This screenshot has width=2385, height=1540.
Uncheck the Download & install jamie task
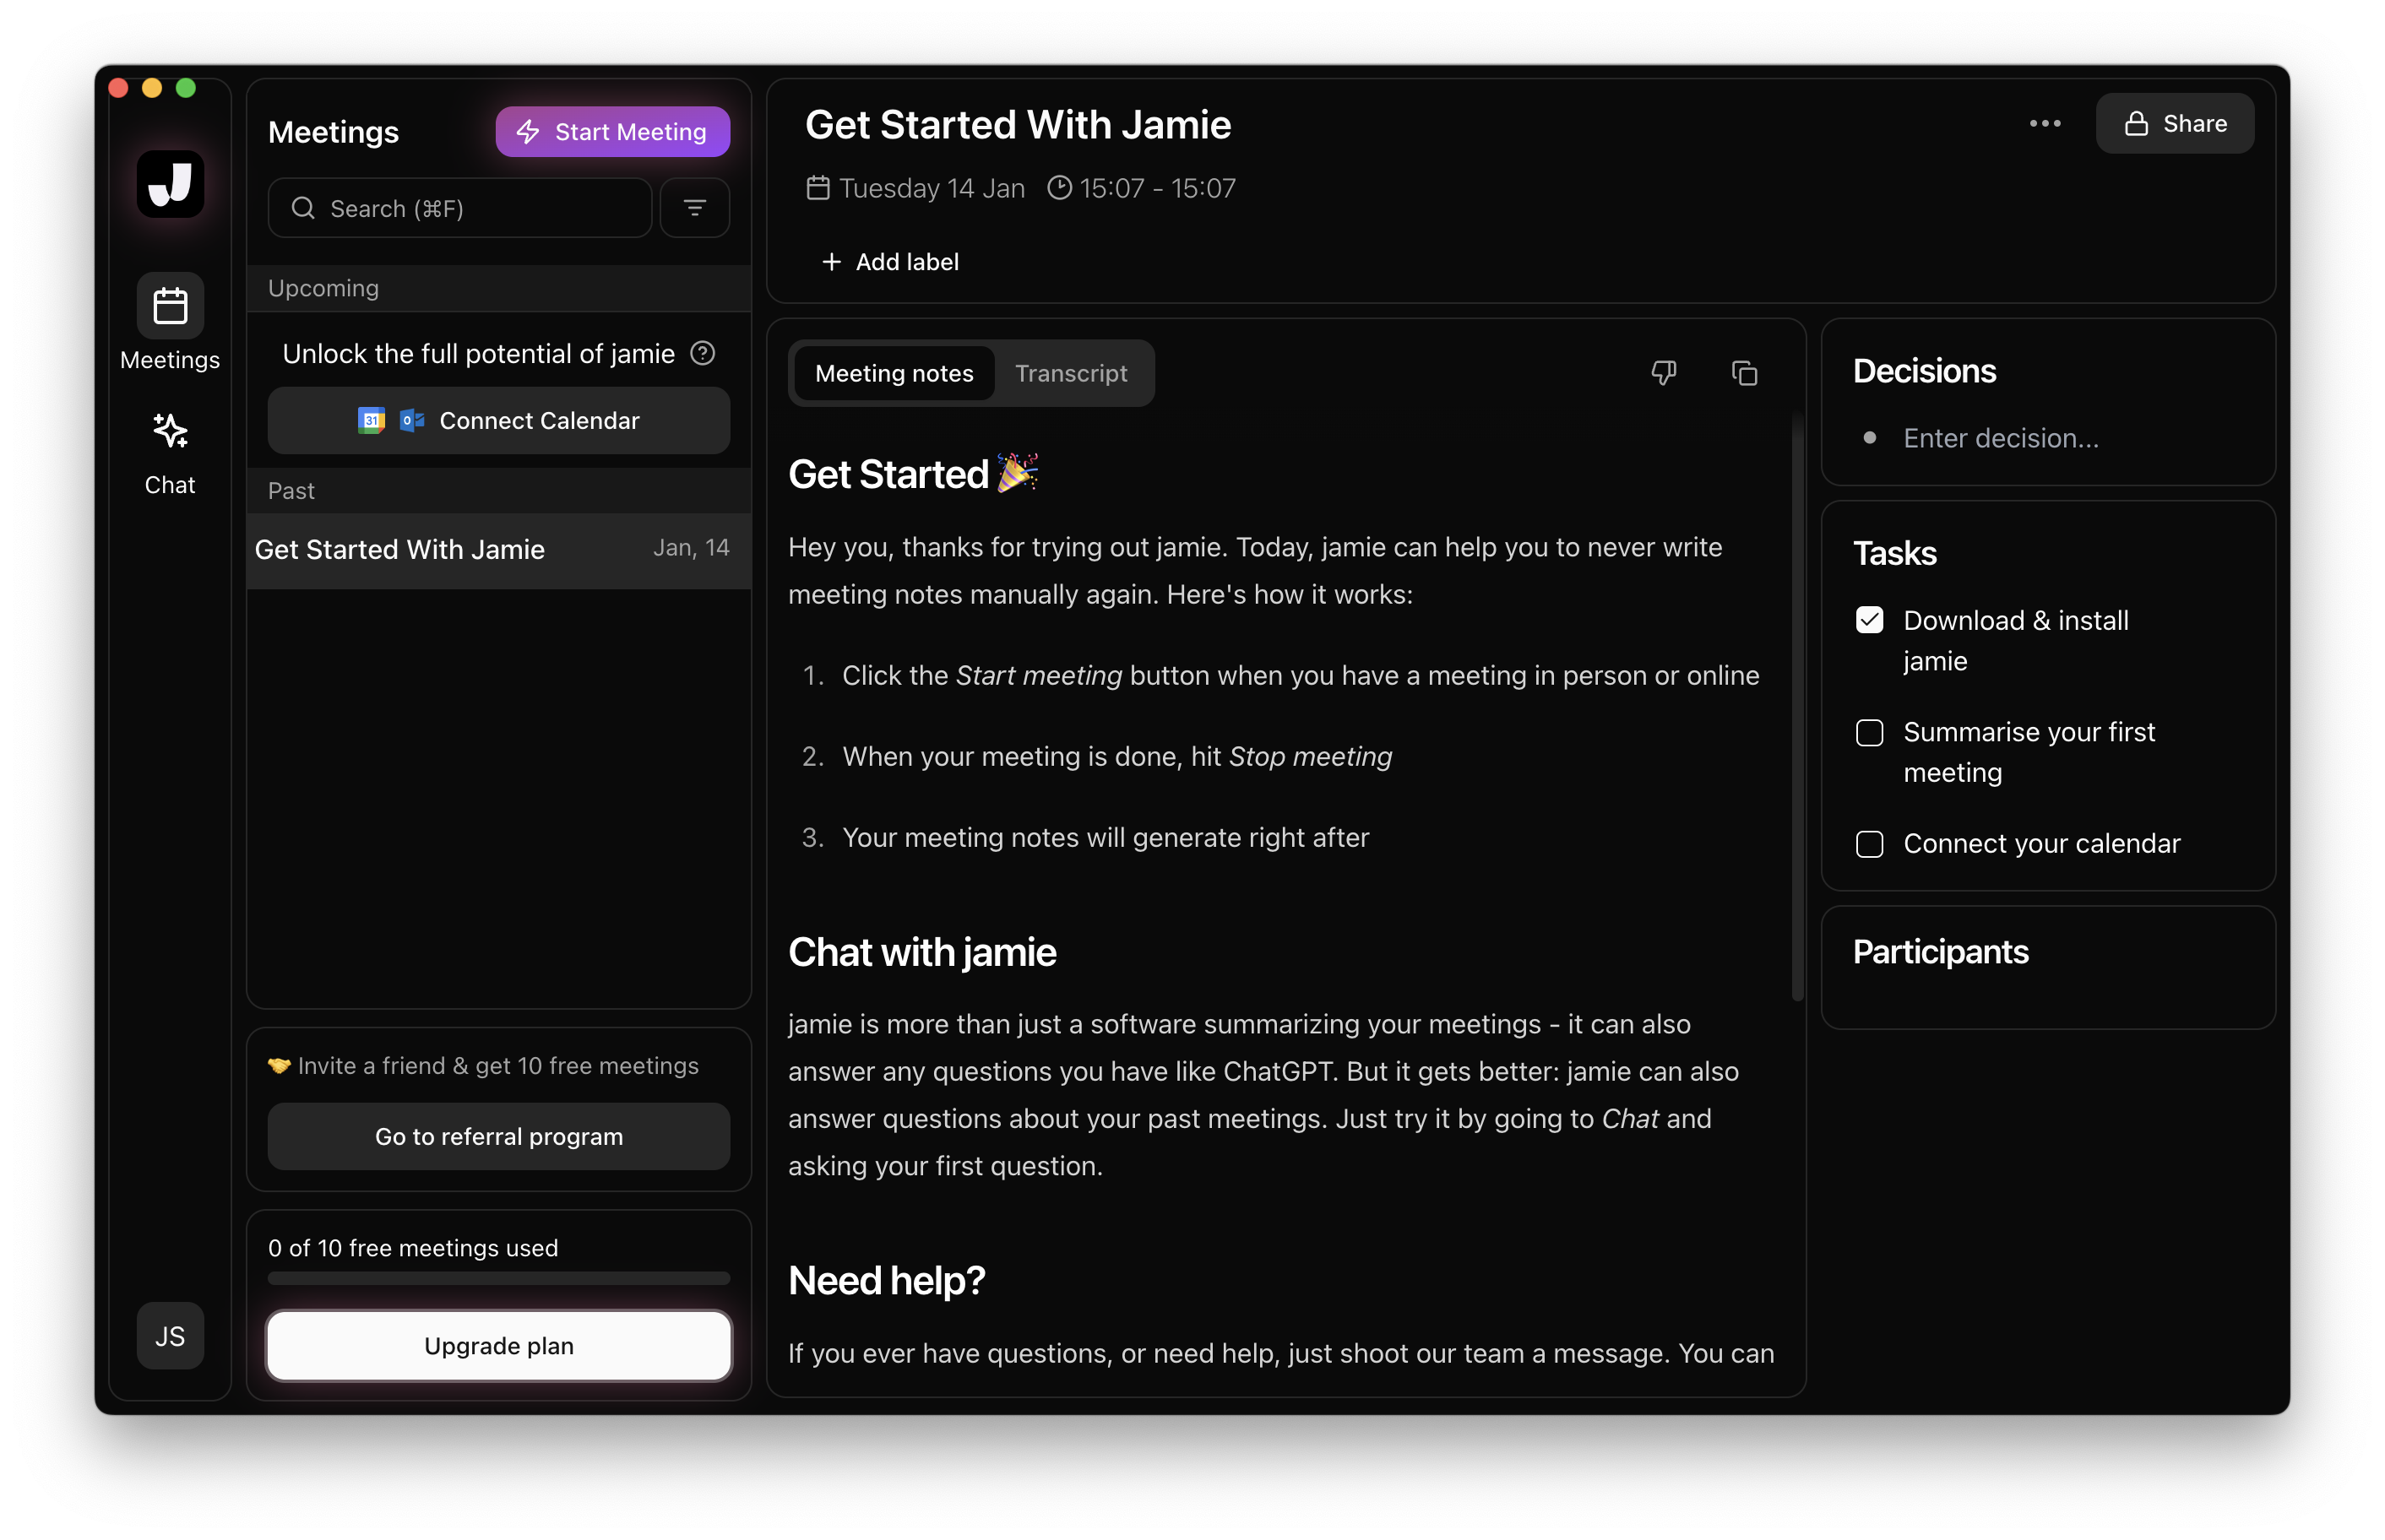[x=1868, y=619]
